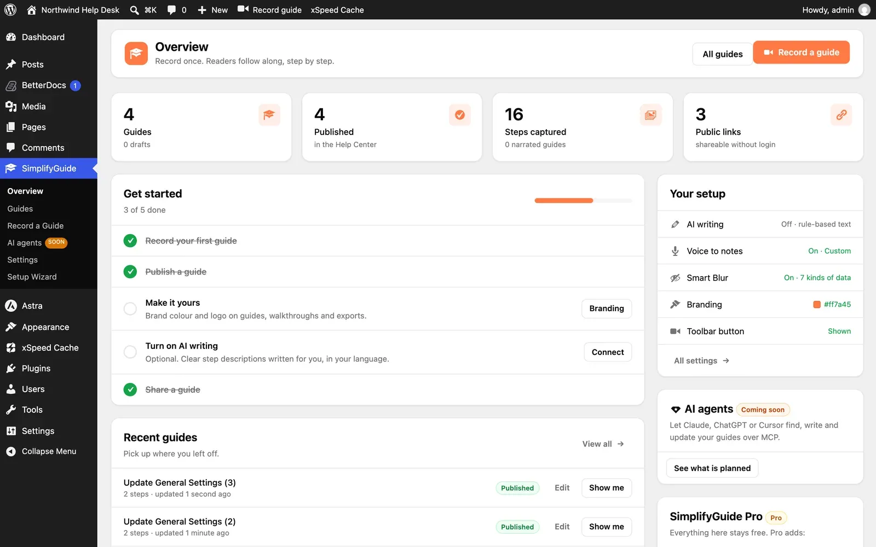
Task: Open the Guides submenu item
Action: click(x=20, y=209)
